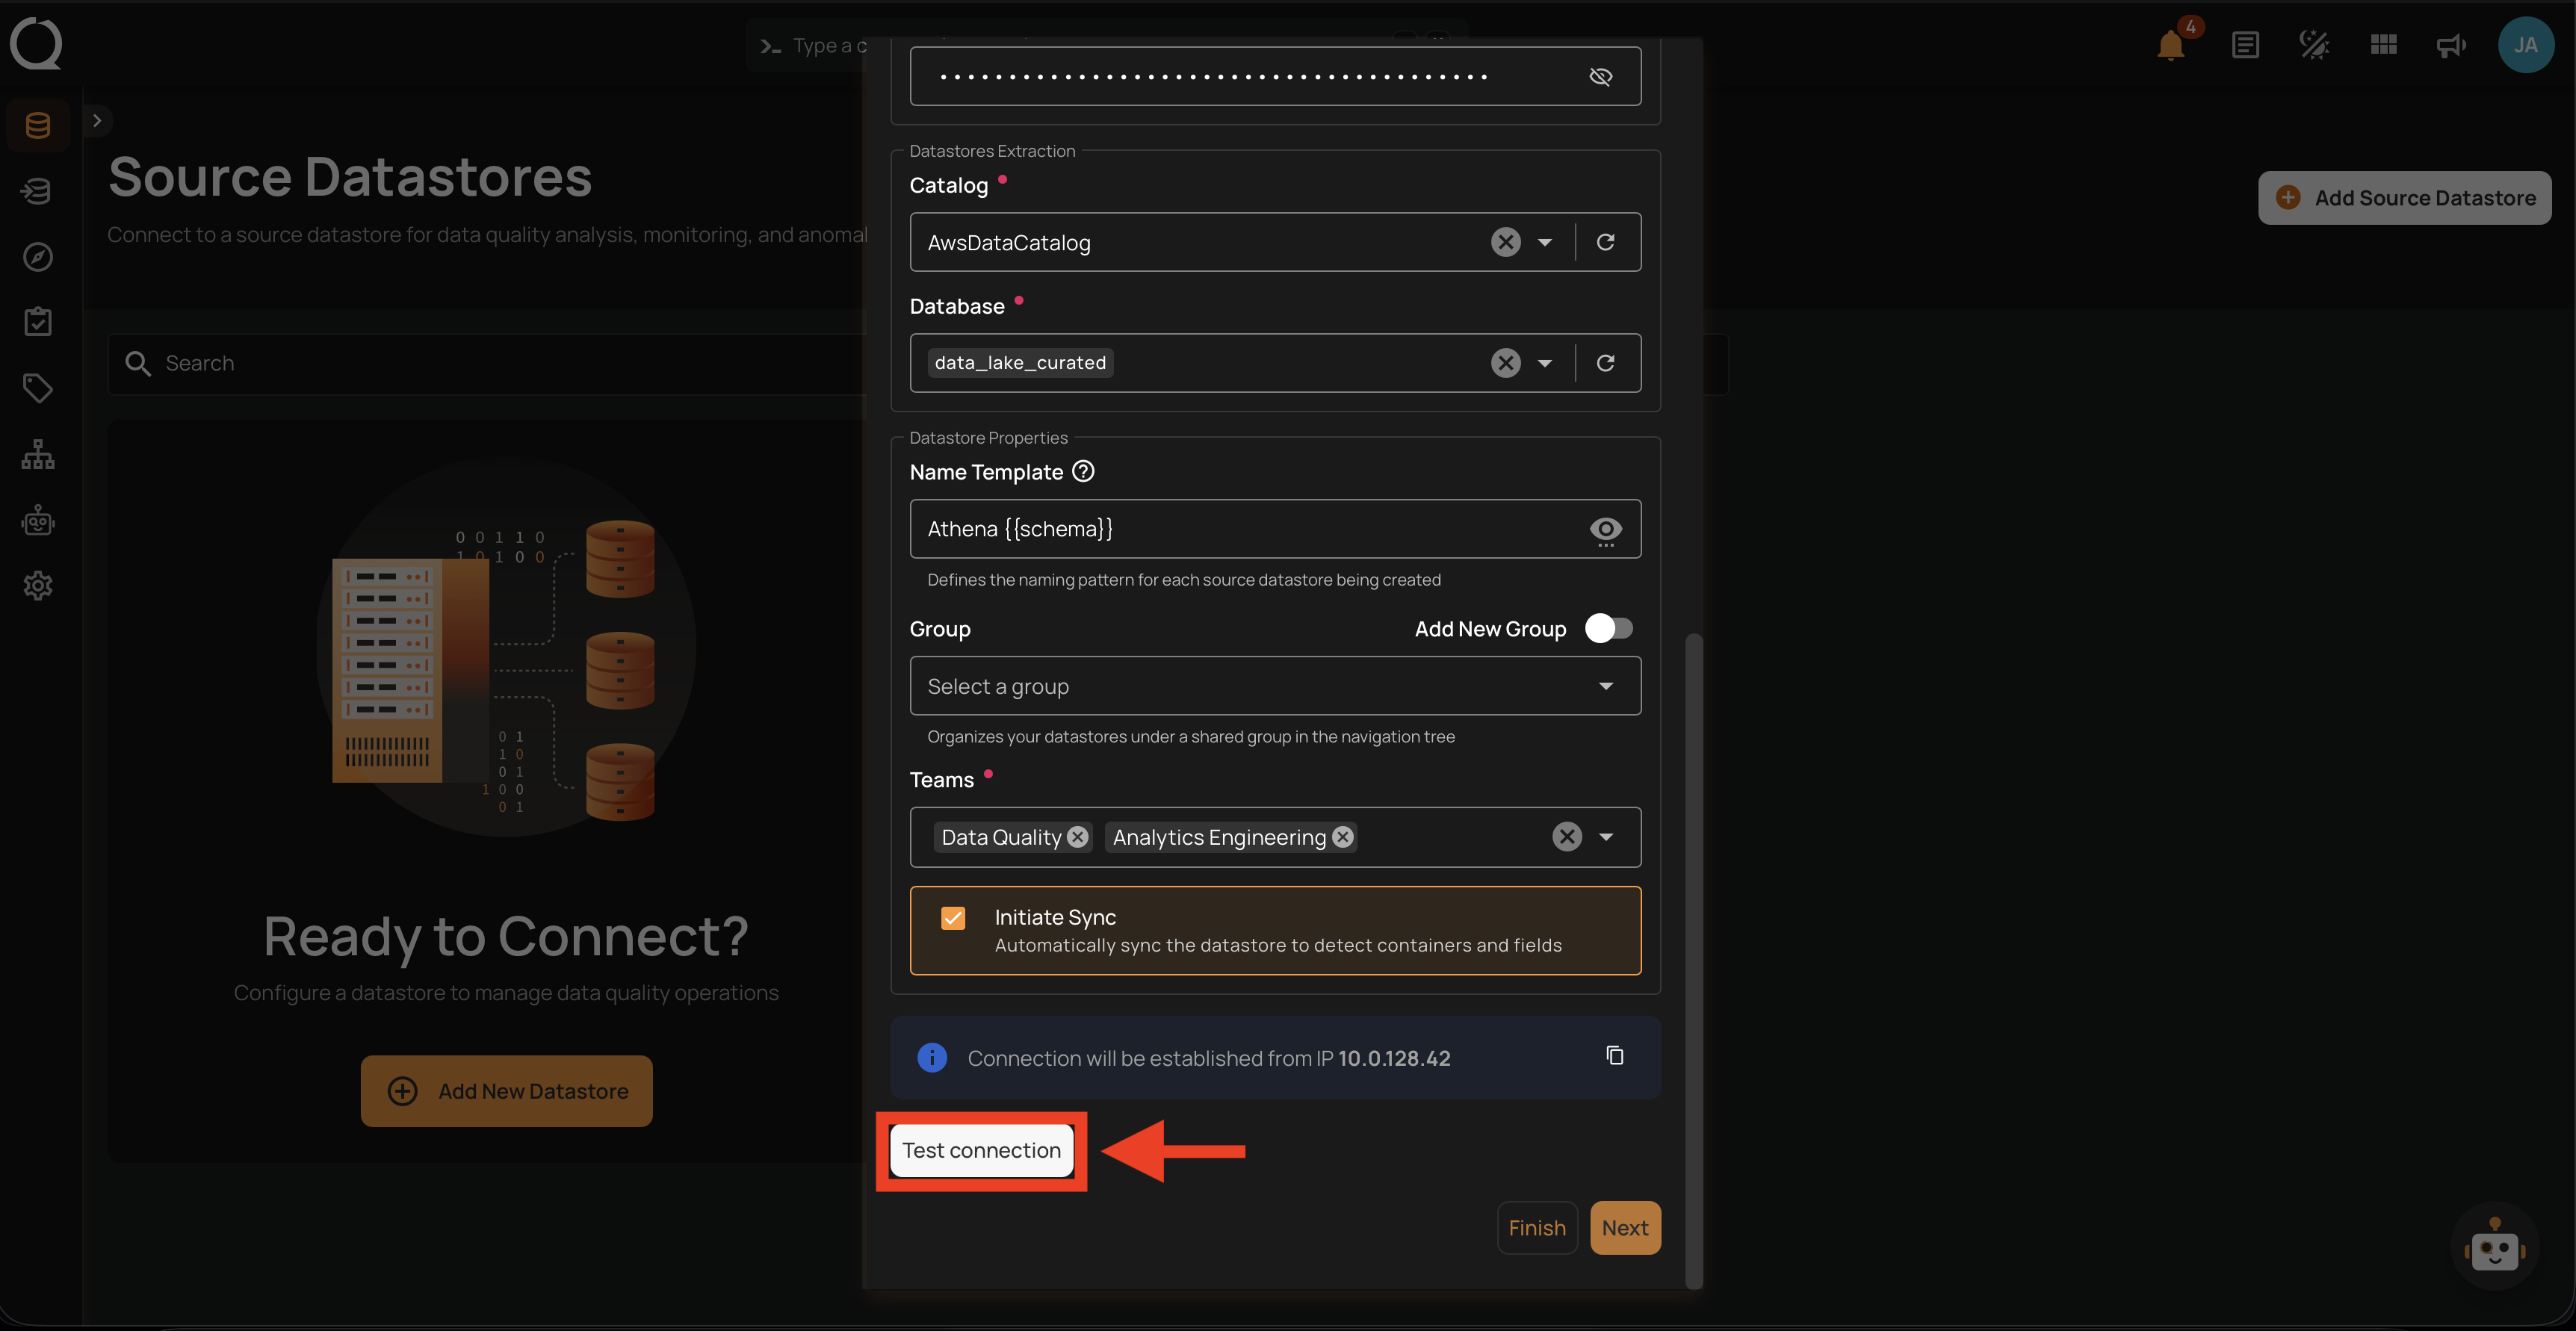This screenshot has width=2576, height=1331.
Task: Click the theme toggle wand icon
Action: pyautogui.click(x=2314, y=46)
